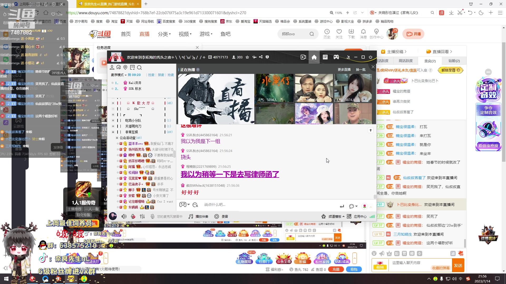Switch to 钻粉(2) tab

pyautogui.click(x=454, y=61)
